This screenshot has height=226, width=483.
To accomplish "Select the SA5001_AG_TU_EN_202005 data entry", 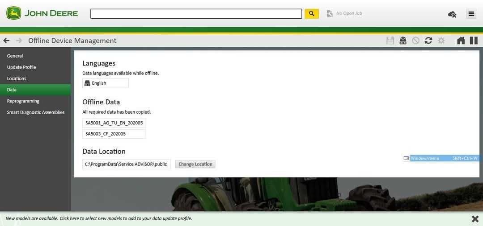I will coord(114,123).
